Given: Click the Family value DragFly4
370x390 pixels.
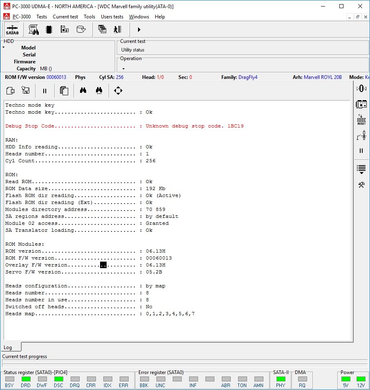Looking at the screenshot, I should [x=248, y=77].
